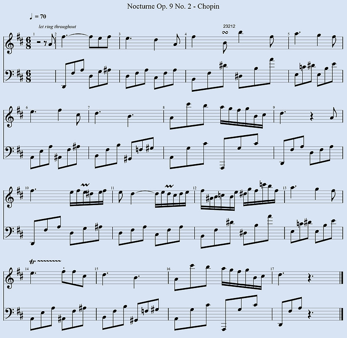Click the bass clef on the first system

(8, 75)
